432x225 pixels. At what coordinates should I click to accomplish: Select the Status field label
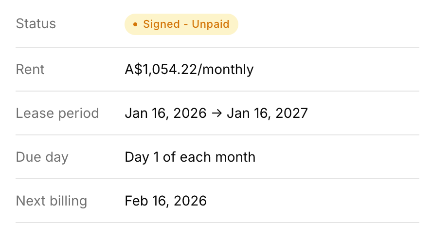[36, 24]
